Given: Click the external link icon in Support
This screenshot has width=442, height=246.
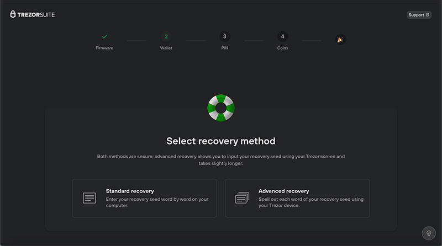Looking at the screenshot, I should (427, 15).
